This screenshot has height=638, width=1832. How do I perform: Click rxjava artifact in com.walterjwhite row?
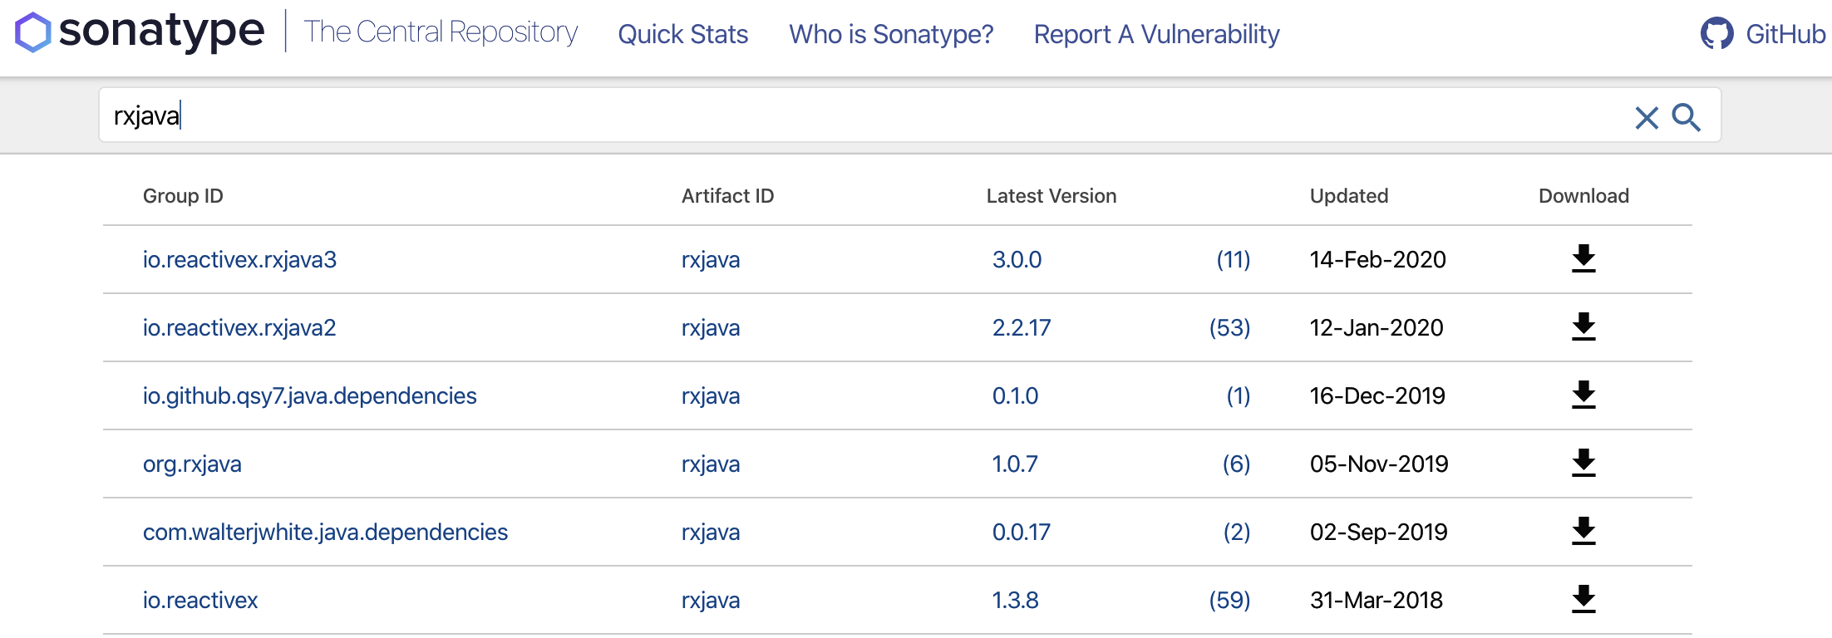710,532
